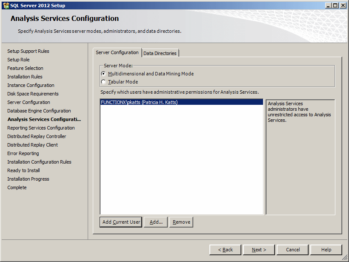Click the Remove button
This screenshot has width=349, height=262.
pyautogui.click(x=181, y=222)
